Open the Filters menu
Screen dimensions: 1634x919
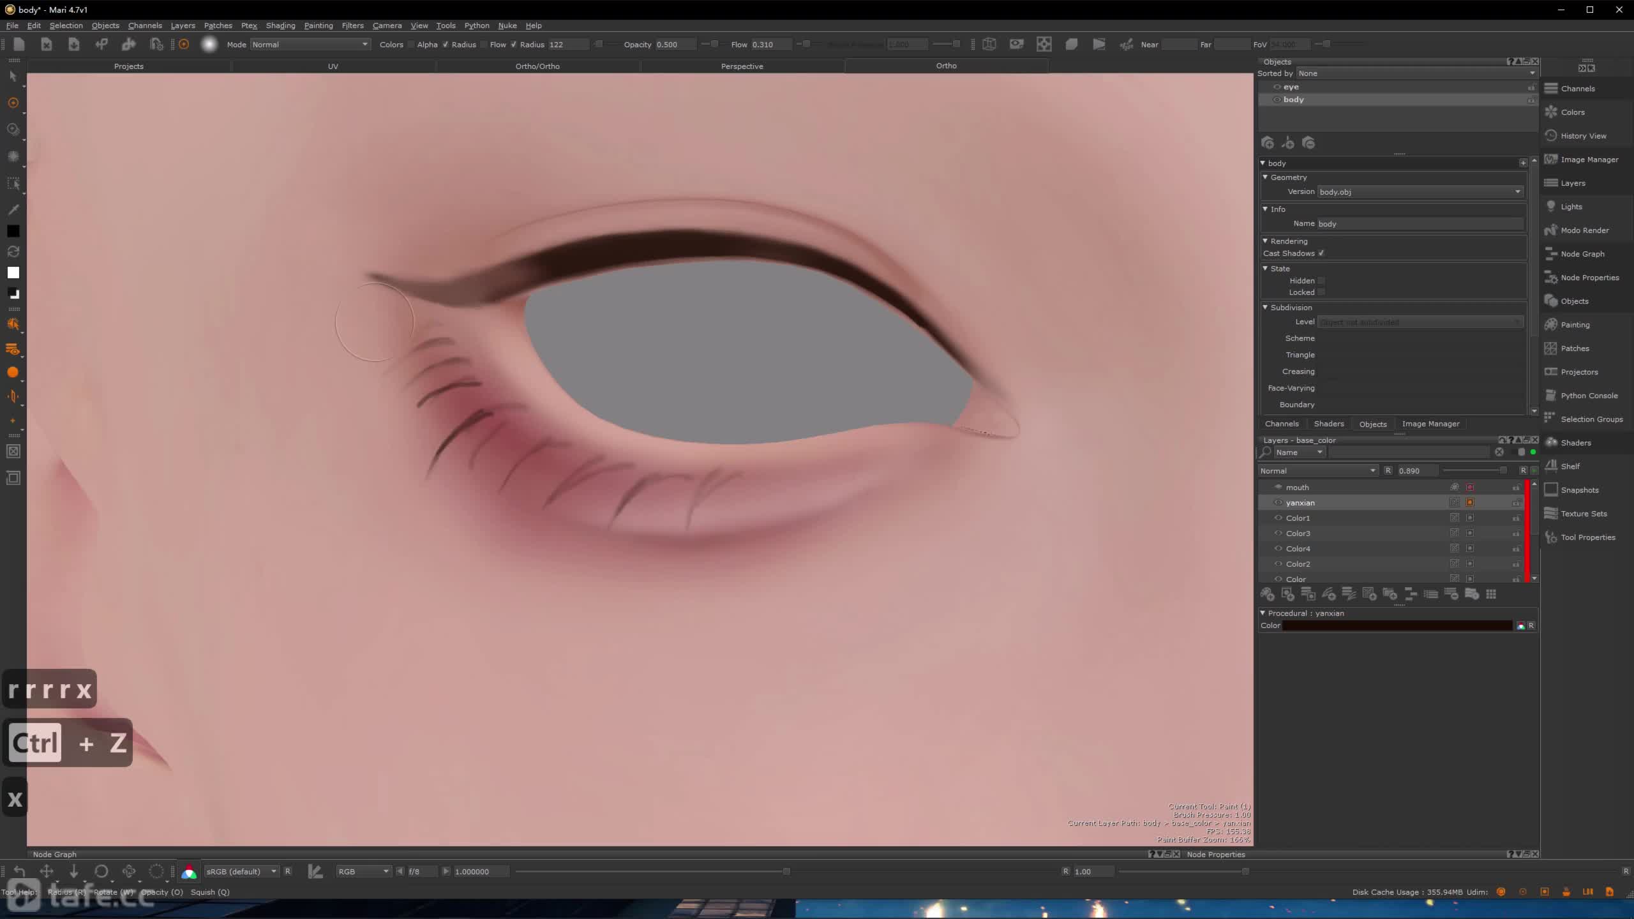(x=352, y=26)
